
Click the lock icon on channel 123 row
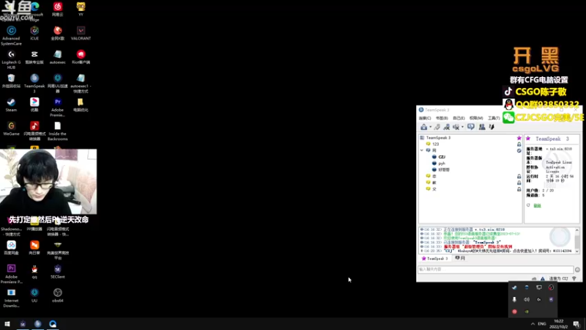coord(519,144)
